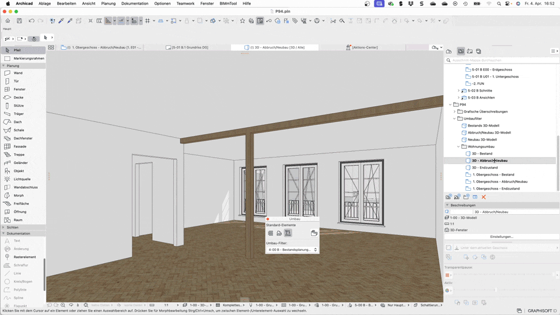Screen dimensions: 560x315
Task: Toggle the first Standard-Elemente status icon in Umbau palette
Action: [271, 233]
